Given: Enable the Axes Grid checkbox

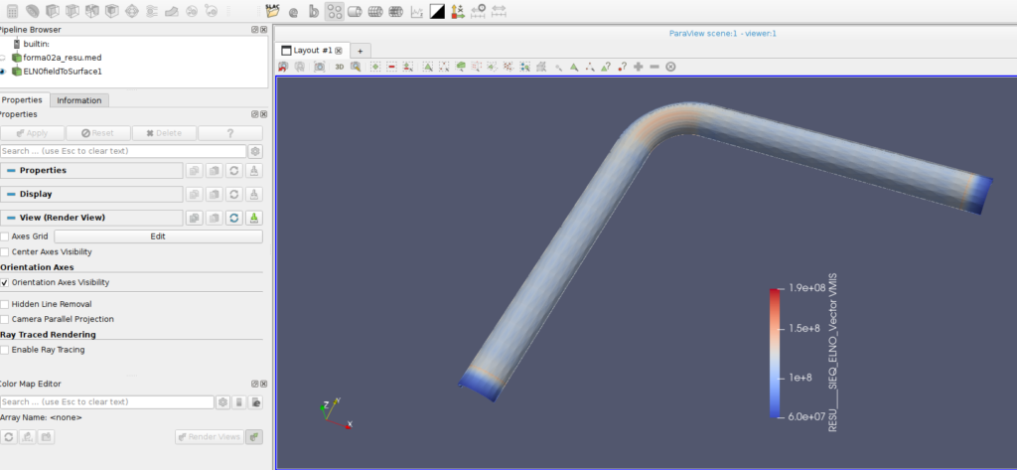Looking at the screenshot, I should [x=5, y=236].
